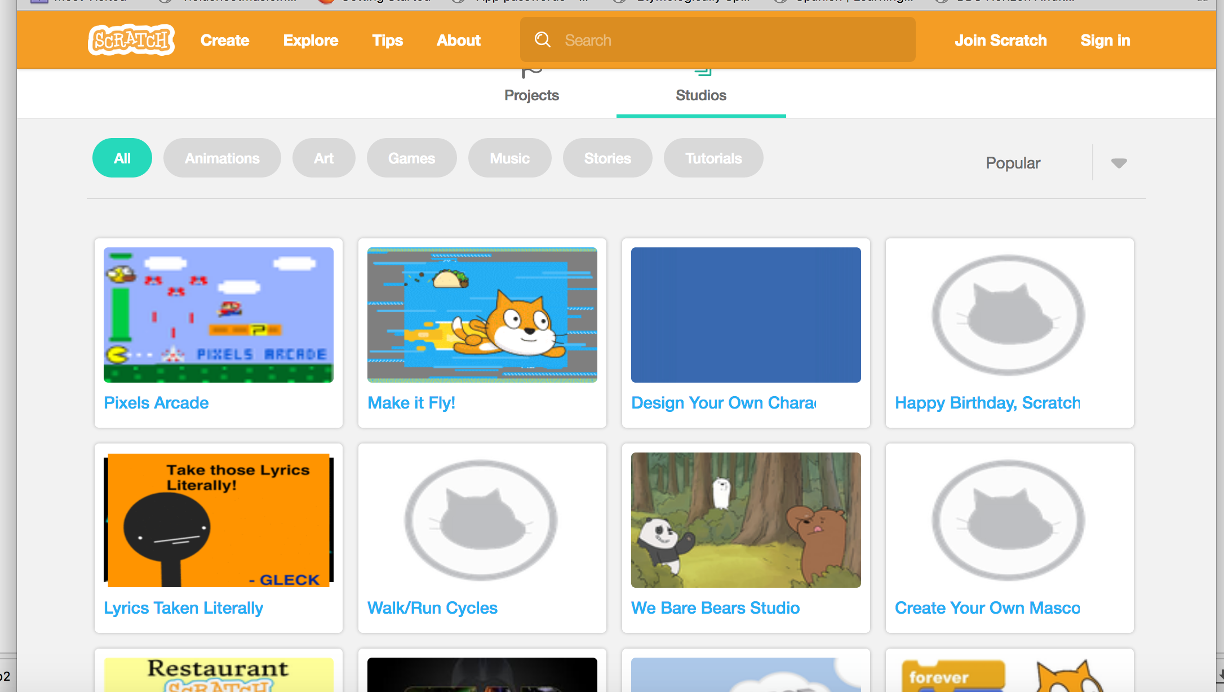This screenshot has height=692, width=1224.
Task: Open the Getting Started bookmark icon
Action: 326,1
